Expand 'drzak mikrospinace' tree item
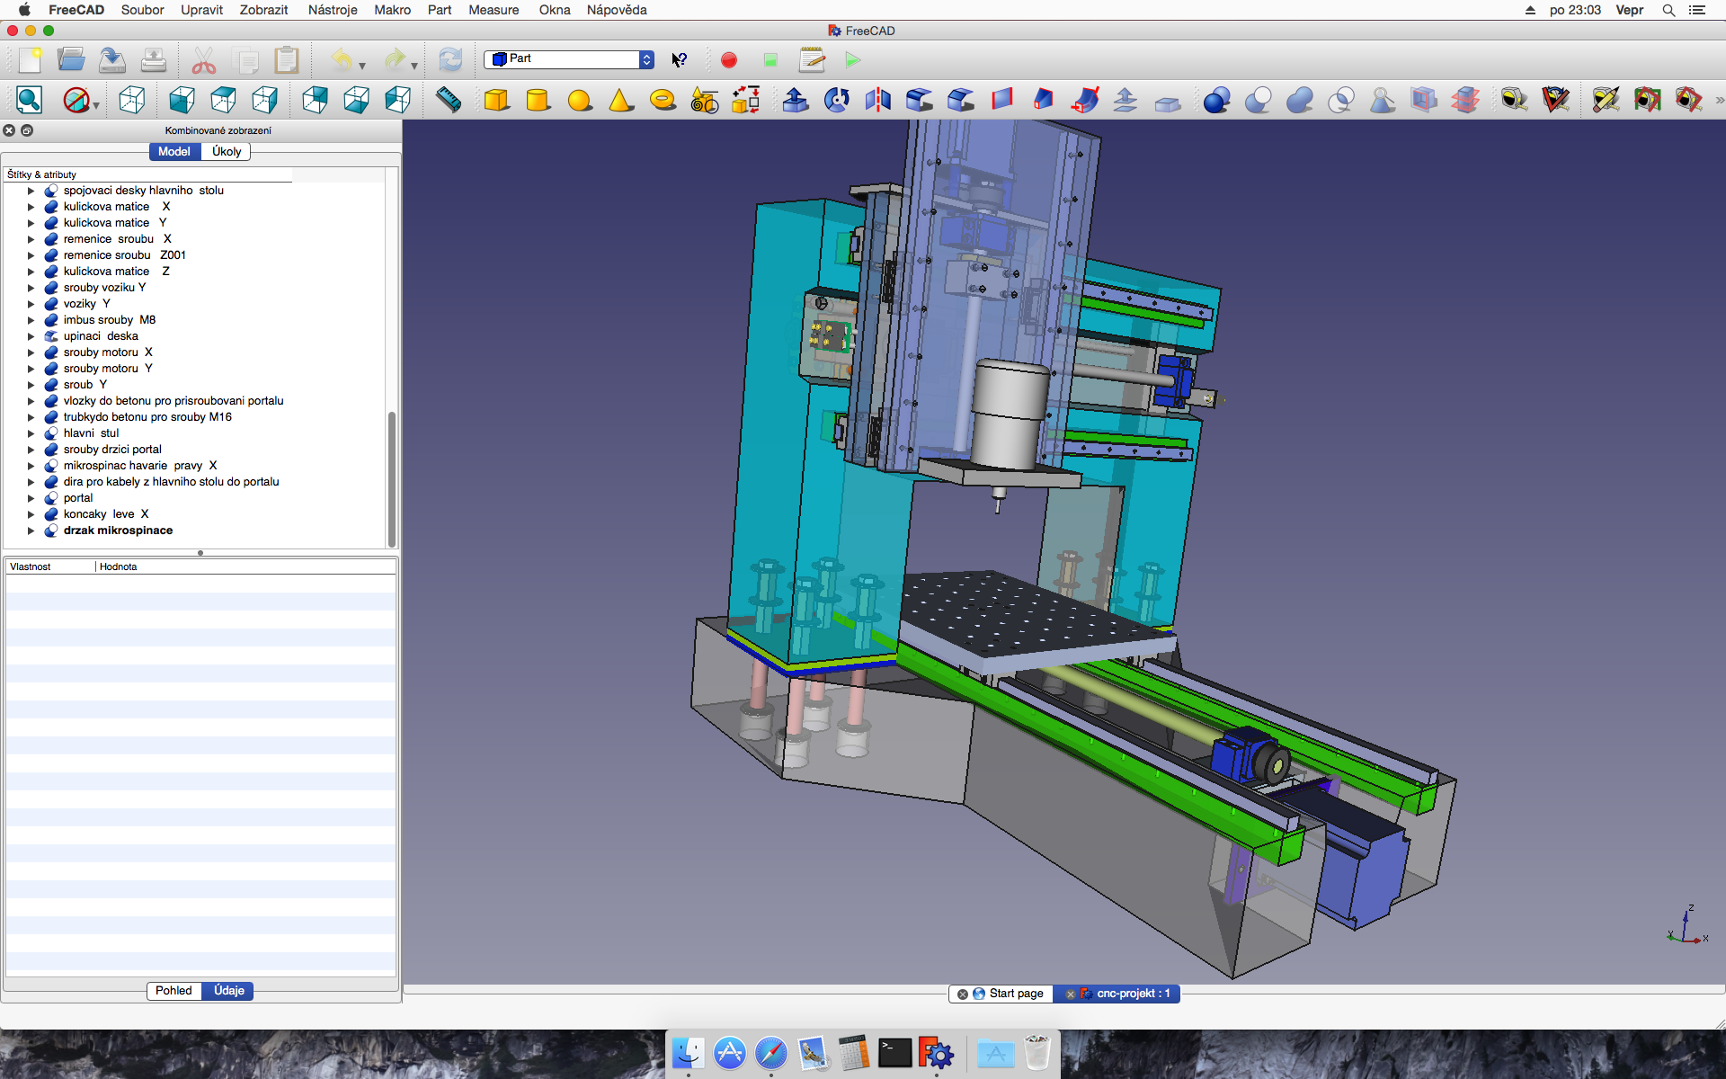 (x=31, y=531)
